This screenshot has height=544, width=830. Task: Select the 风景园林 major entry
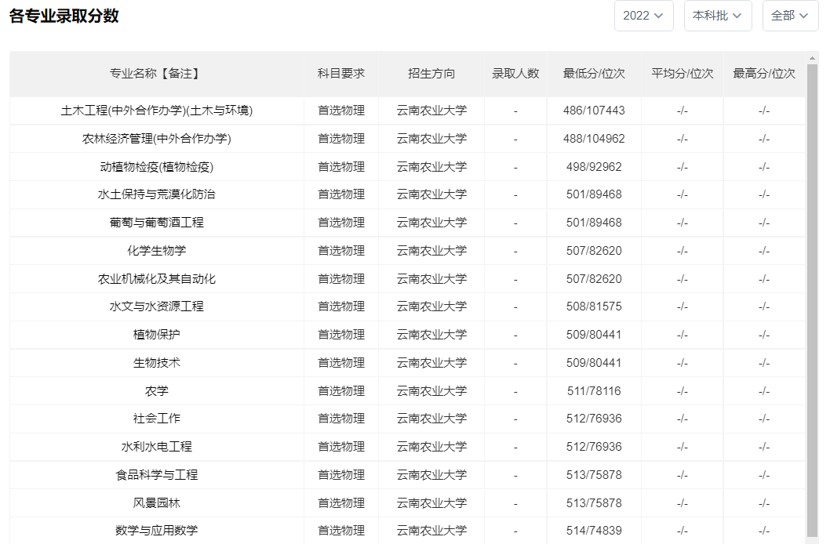pyautogui.click(x=156, y=503)
